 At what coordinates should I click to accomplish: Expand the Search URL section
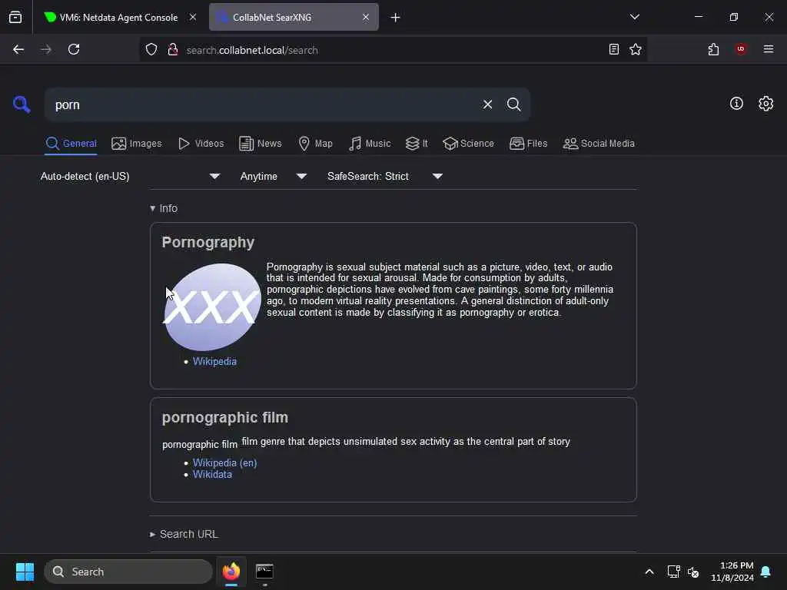click(x=184, y=535)
